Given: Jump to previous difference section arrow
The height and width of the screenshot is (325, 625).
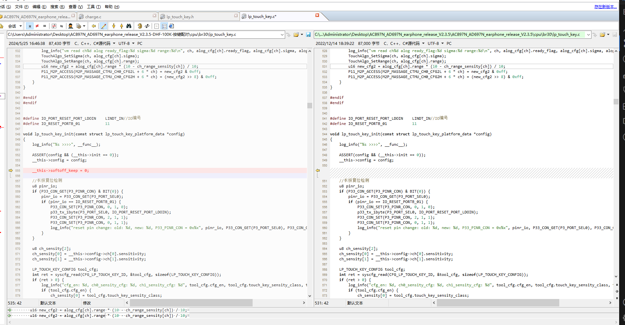Looking at the screenshot, I should coord(121,26).
